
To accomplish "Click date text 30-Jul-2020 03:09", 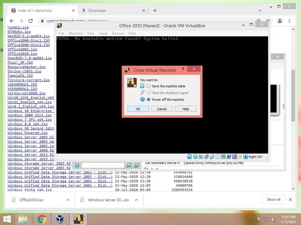I will (x=133, y=190).
